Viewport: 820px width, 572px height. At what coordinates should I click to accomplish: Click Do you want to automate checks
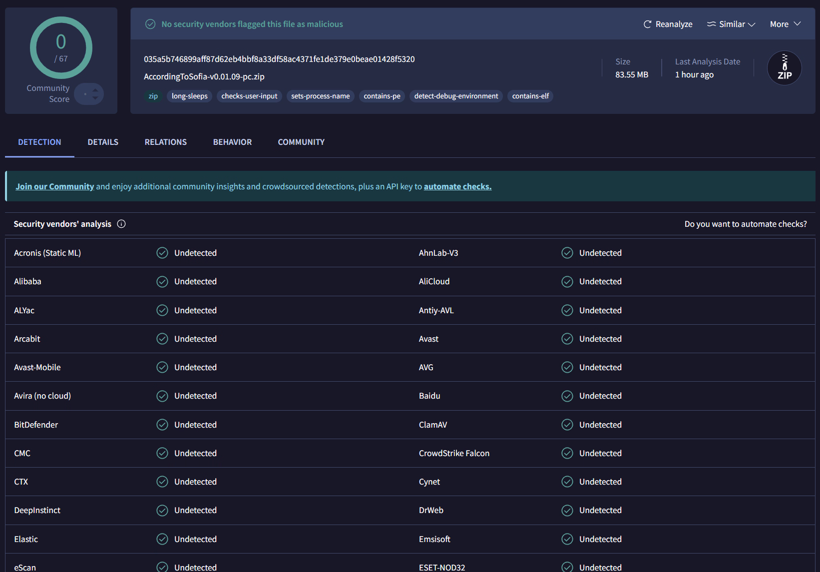[x=745, y=224]
